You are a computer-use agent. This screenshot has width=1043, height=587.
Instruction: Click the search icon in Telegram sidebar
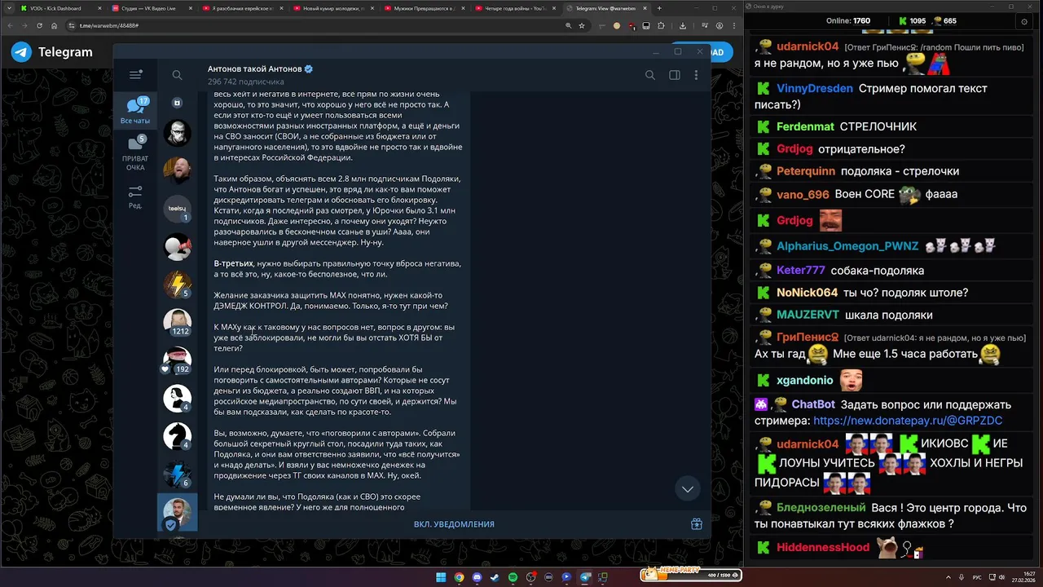click(177, 75)
